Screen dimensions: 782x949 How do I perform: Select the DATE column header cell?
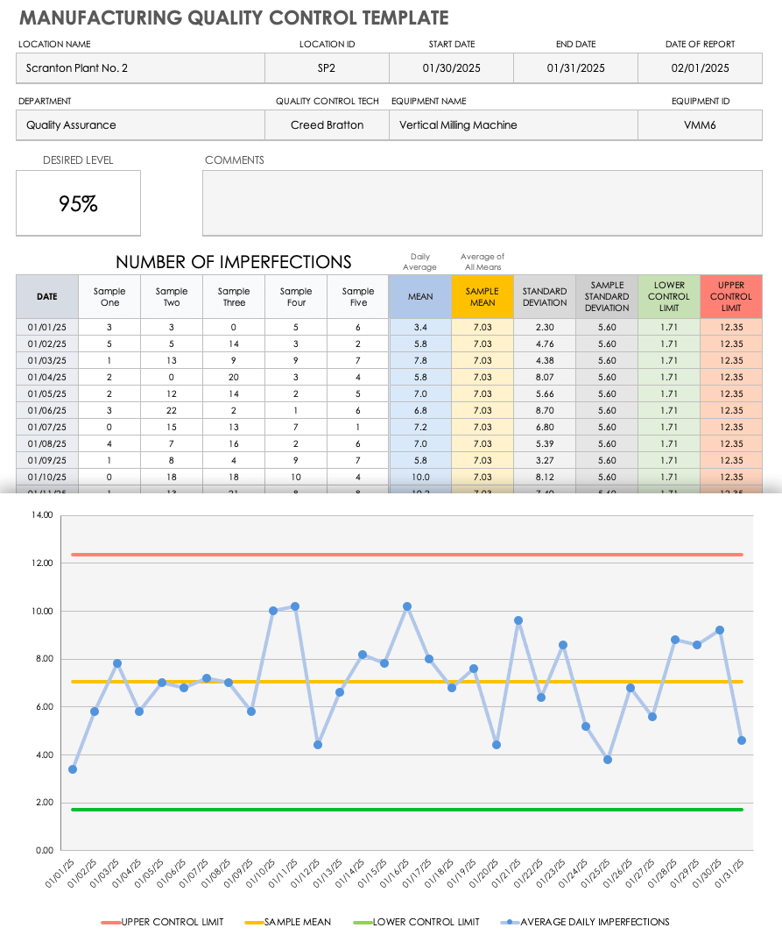[47, 297]
